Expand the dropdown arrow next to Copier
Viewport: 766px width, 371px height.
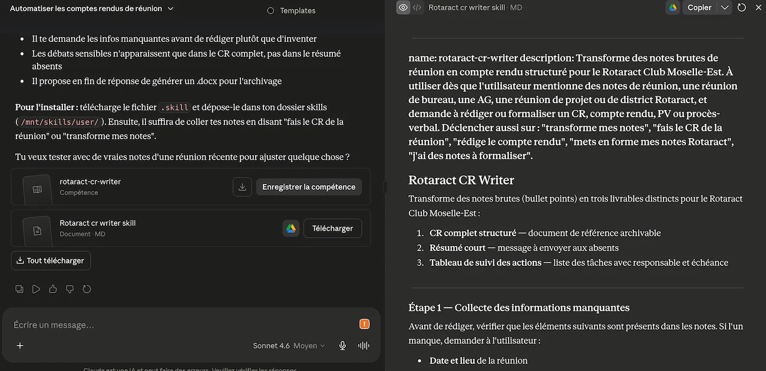click(725, 8)
